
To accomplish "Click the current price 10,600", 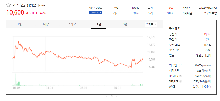I will click(x=15, y=12).
